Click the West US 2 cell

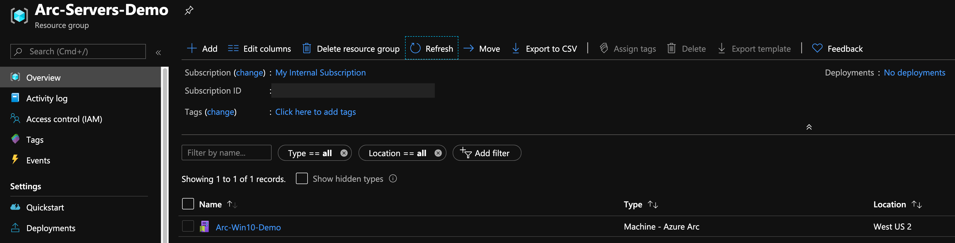(x=892, y=227)
